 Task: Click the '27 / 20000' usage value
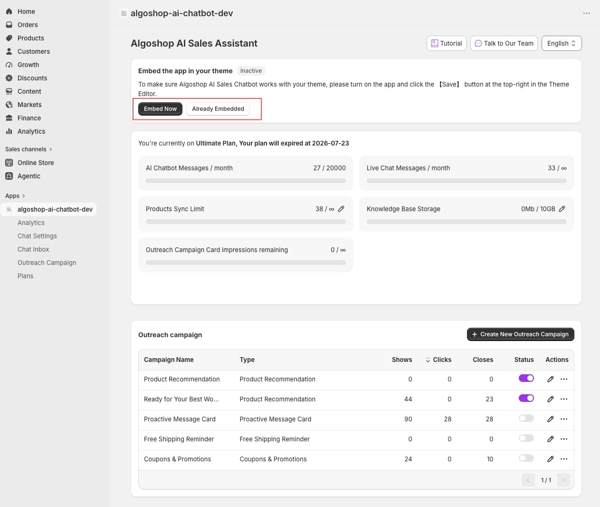[x=330, y=168]
